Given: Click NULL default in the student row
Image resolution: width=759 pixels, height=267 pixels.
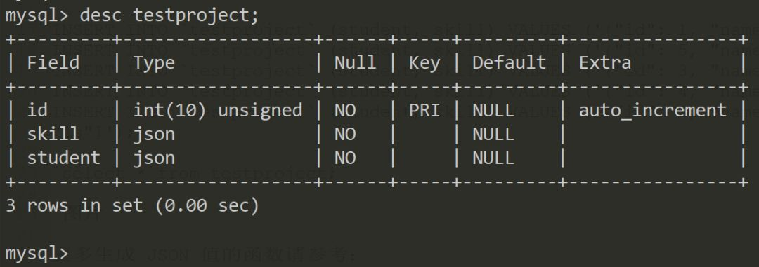Looking at the screenshot, I should 493,158.
